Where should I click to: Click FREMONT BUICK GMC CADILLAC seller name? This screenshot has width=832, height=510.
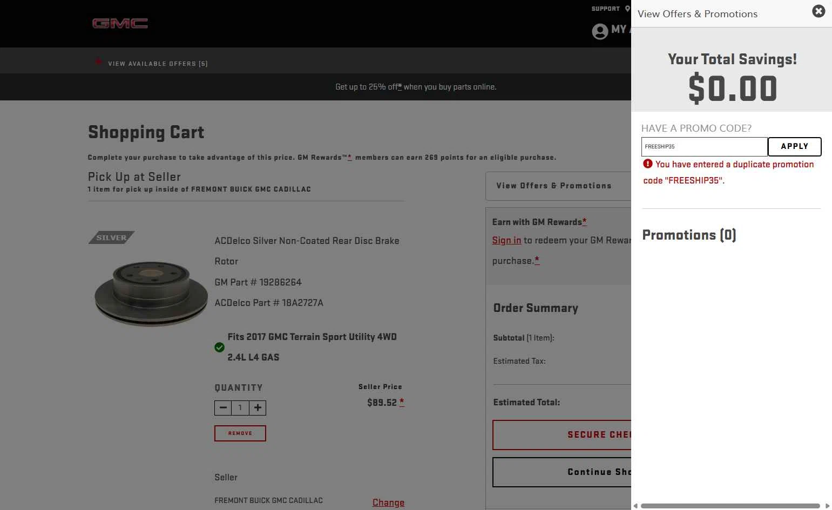[268, 500]
